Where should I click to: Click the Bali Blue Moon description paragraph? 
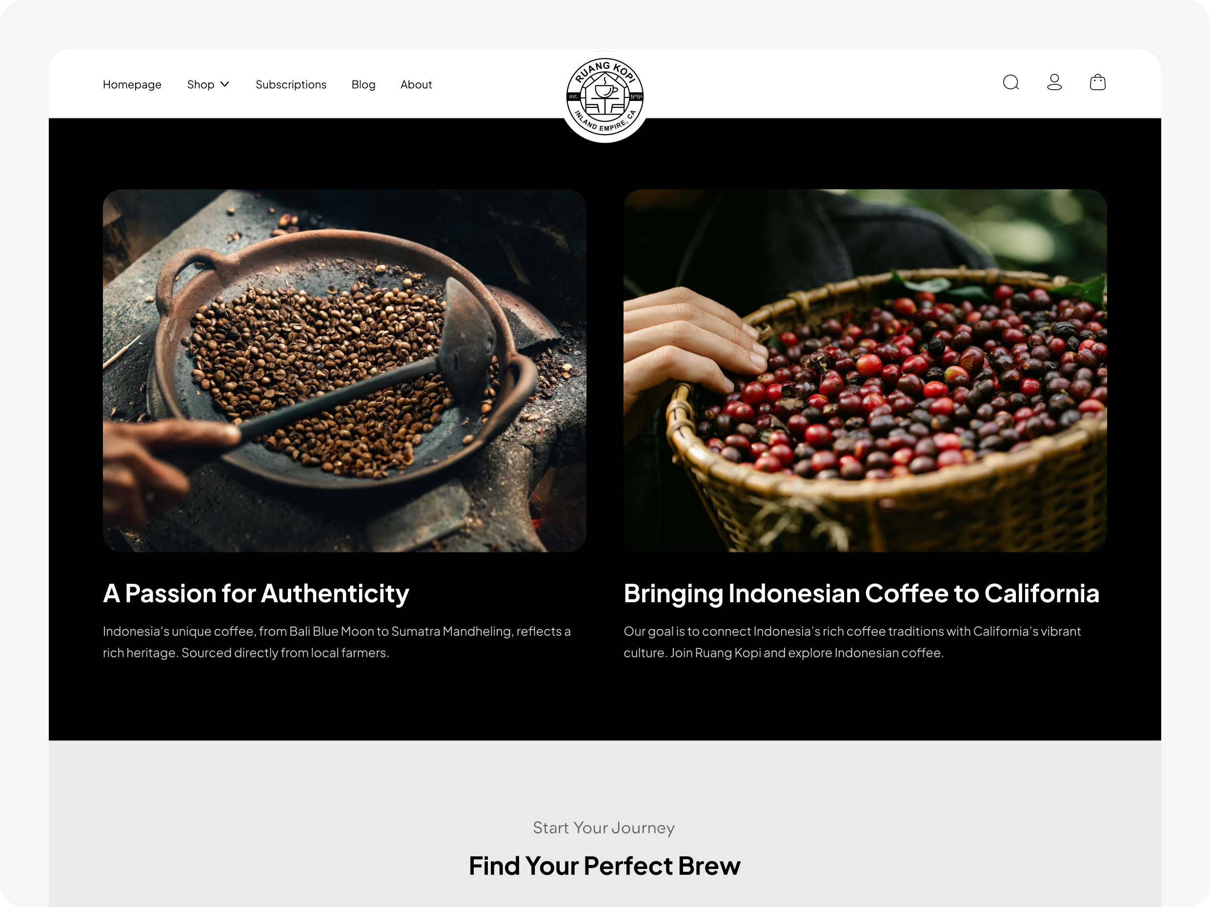pos(337,642)
